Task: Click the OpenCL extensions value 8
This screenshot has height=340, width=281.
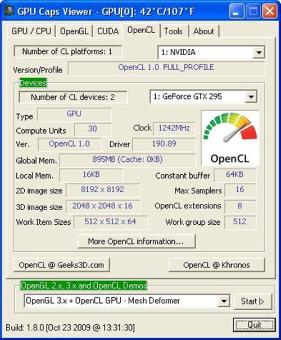Action: [240, 207]
